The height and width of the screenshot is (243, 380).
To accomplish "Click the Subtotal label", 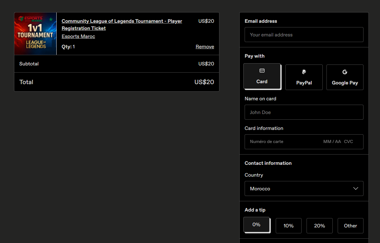I will pos(29,64).
